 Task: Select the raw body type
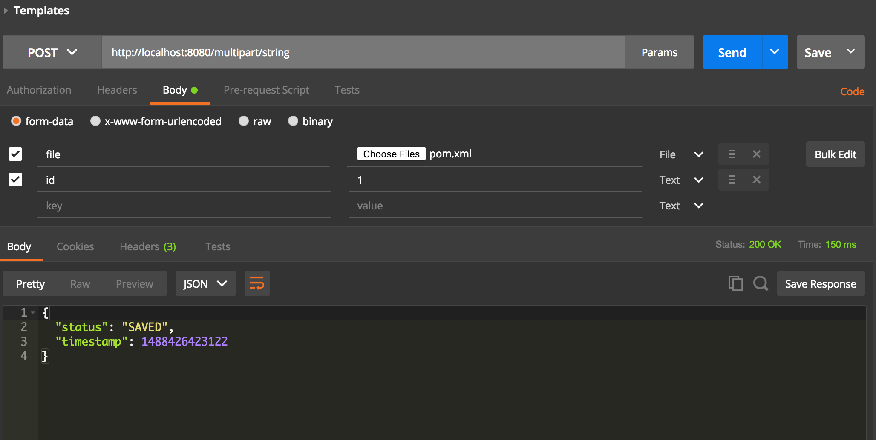[243, 121]
